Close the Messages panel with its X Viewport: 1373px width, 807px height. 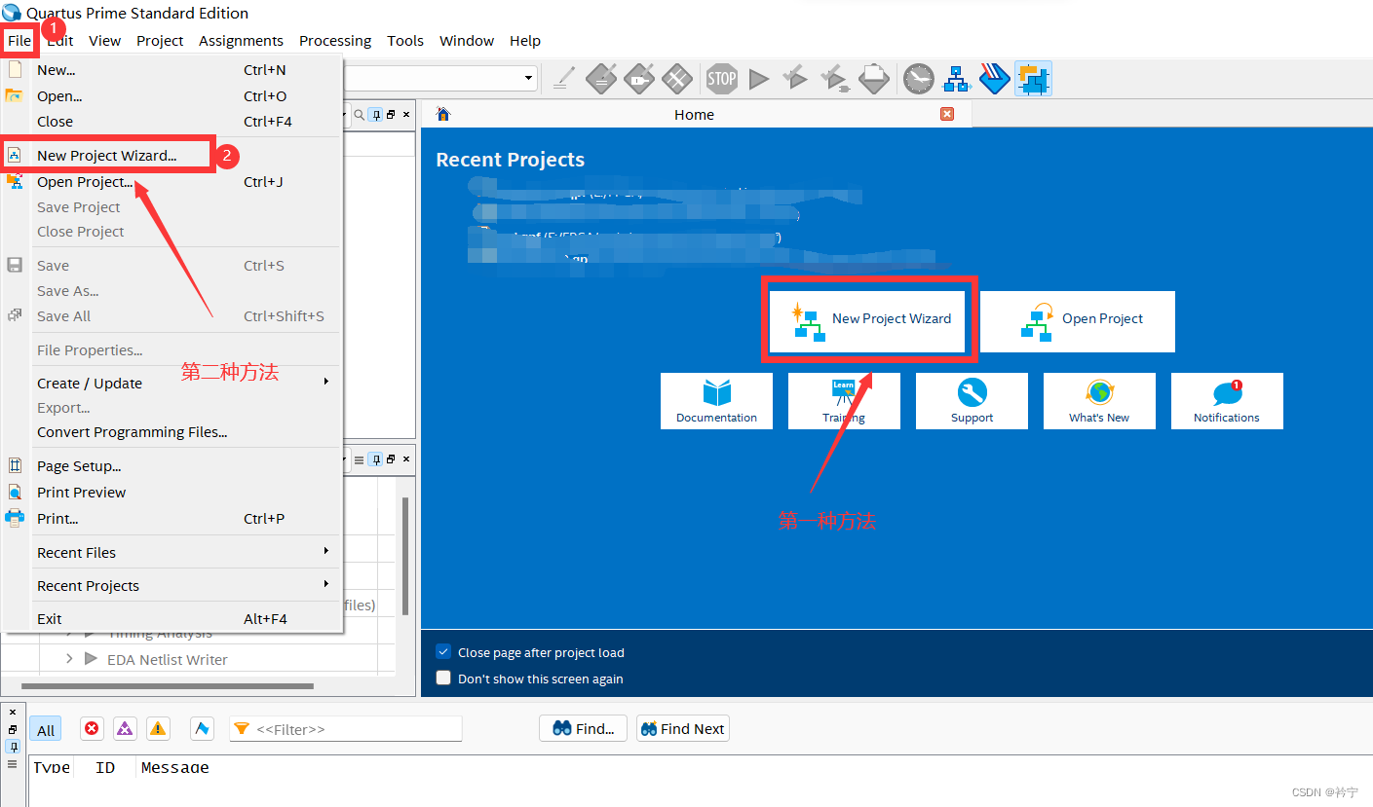pyautogui.click(x=13, y=713)
